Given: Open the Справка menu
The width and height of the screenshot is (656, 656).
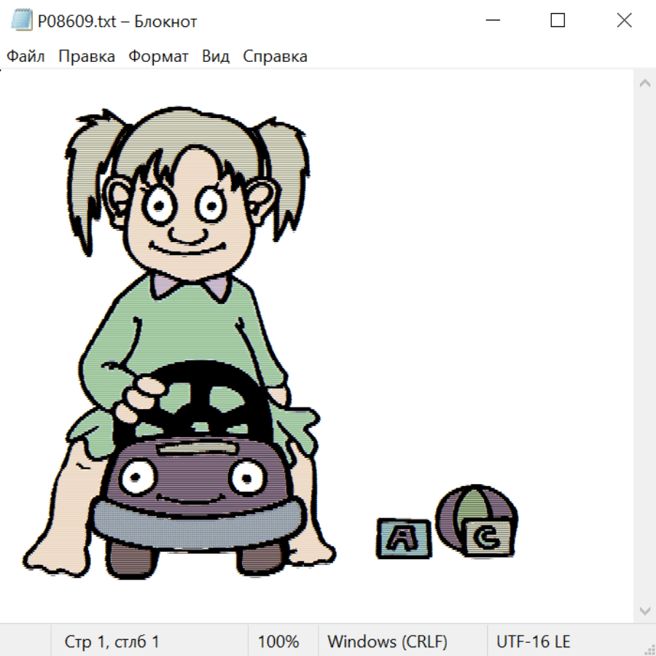Looking at the screenshot, I should click(275, 57).
